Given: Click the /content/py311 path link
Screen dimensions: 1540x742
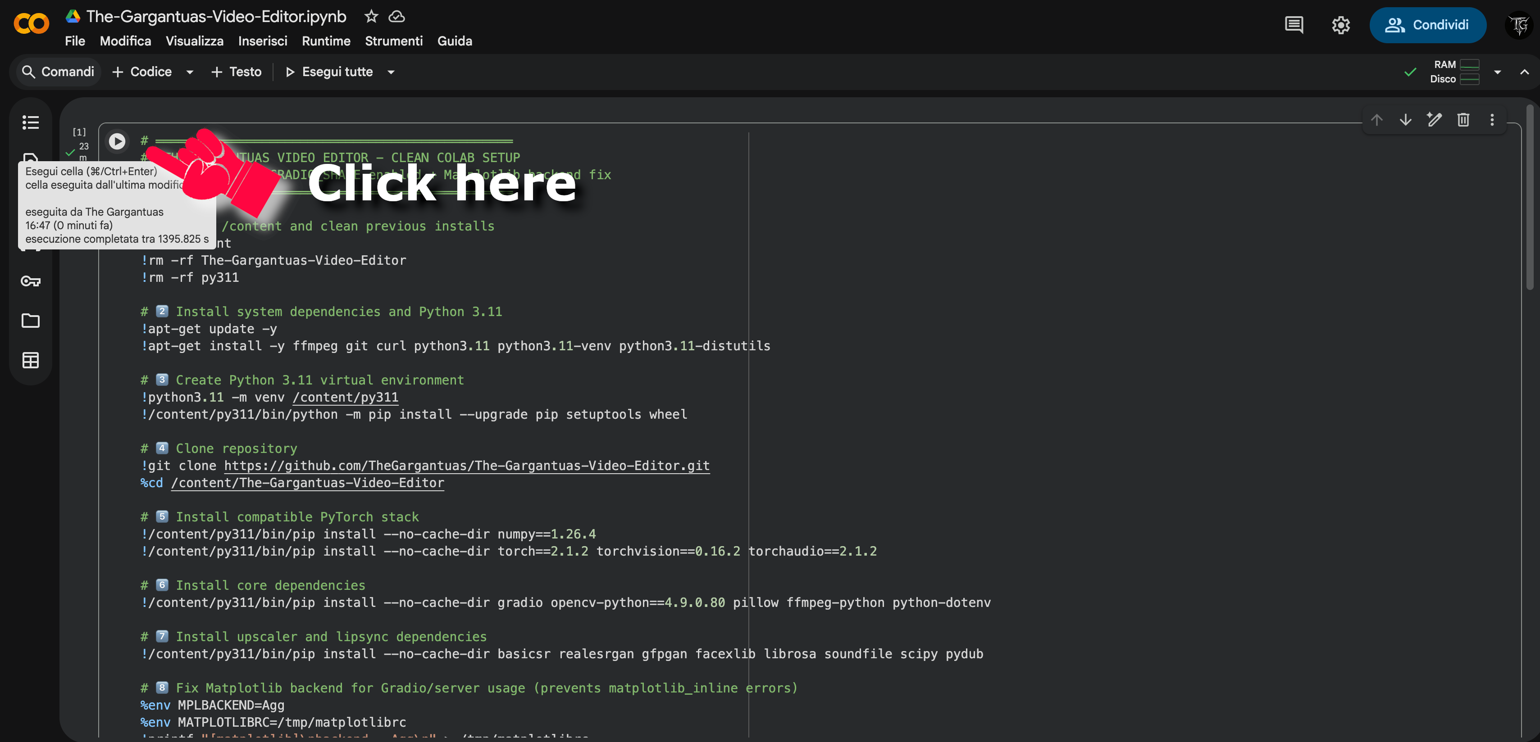Looking at the screenshot, I should point(345,397).
